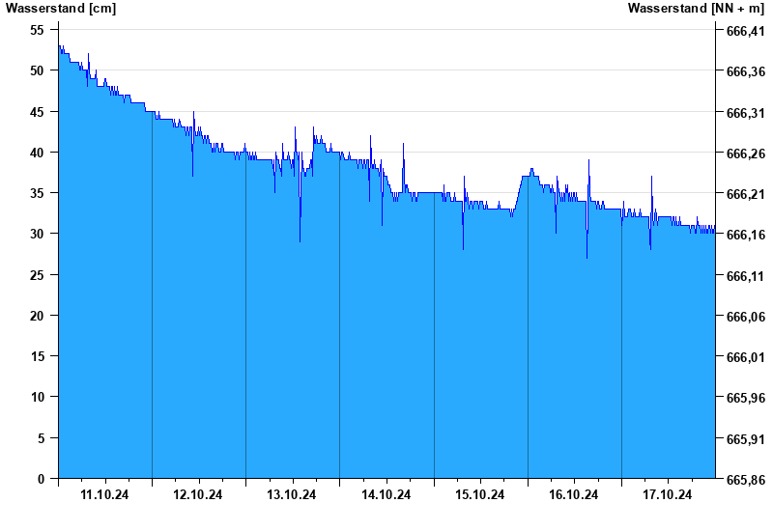Click the right axis value 666,11
The width and height of the screenshot is (773, 531).
[x=746, y=276]
